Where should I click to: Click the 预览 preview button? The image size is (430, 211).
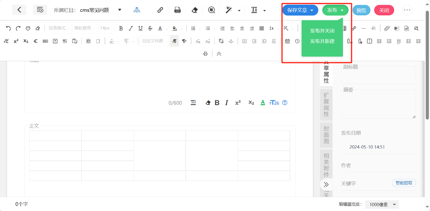(x=361, y=10)
